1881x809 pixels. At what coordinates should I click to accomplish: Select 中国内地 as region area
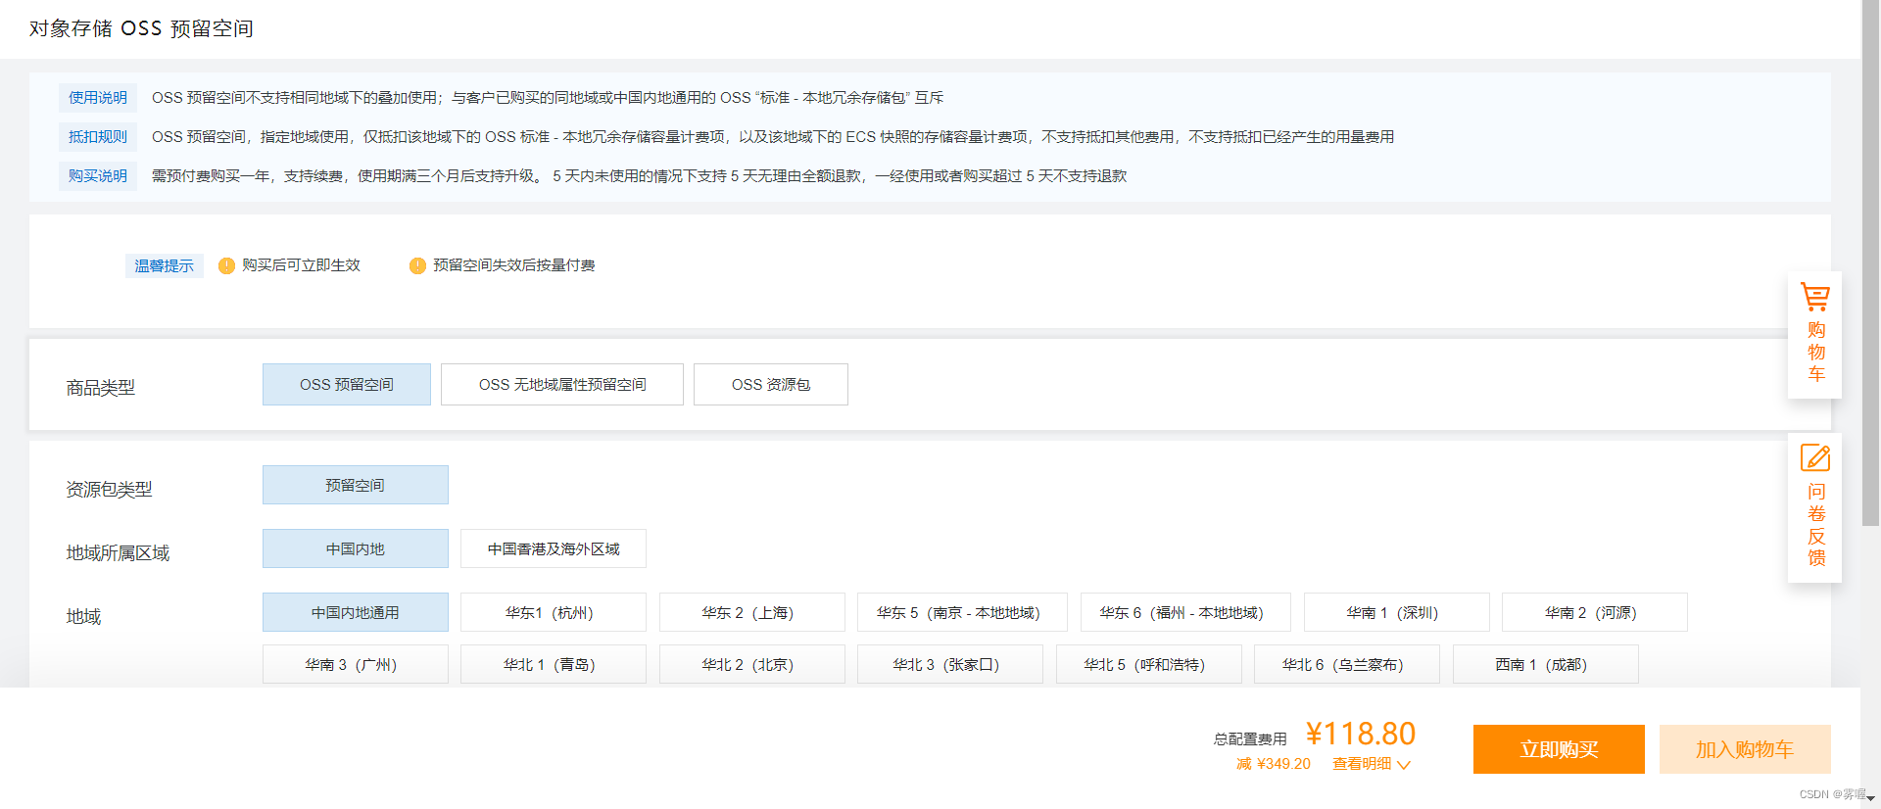356,548
